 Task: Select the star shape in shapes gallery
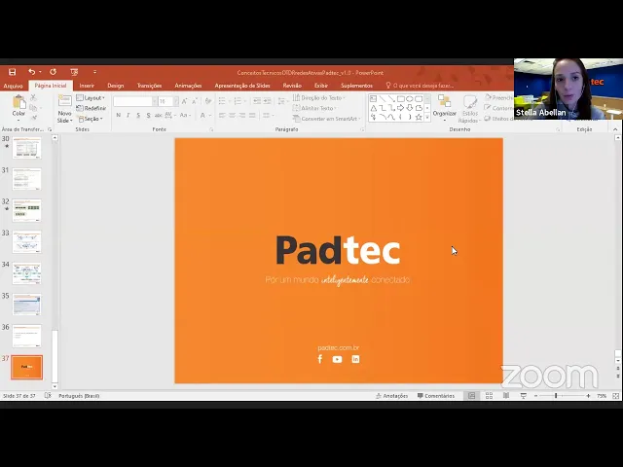(x=419, y=117)
